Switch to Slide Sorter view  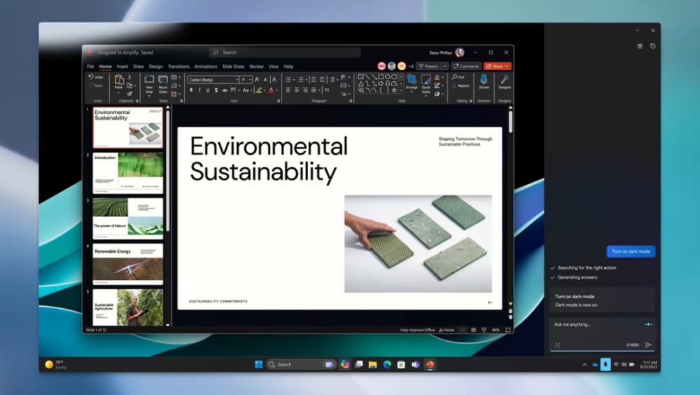click(x=473, y=330)
